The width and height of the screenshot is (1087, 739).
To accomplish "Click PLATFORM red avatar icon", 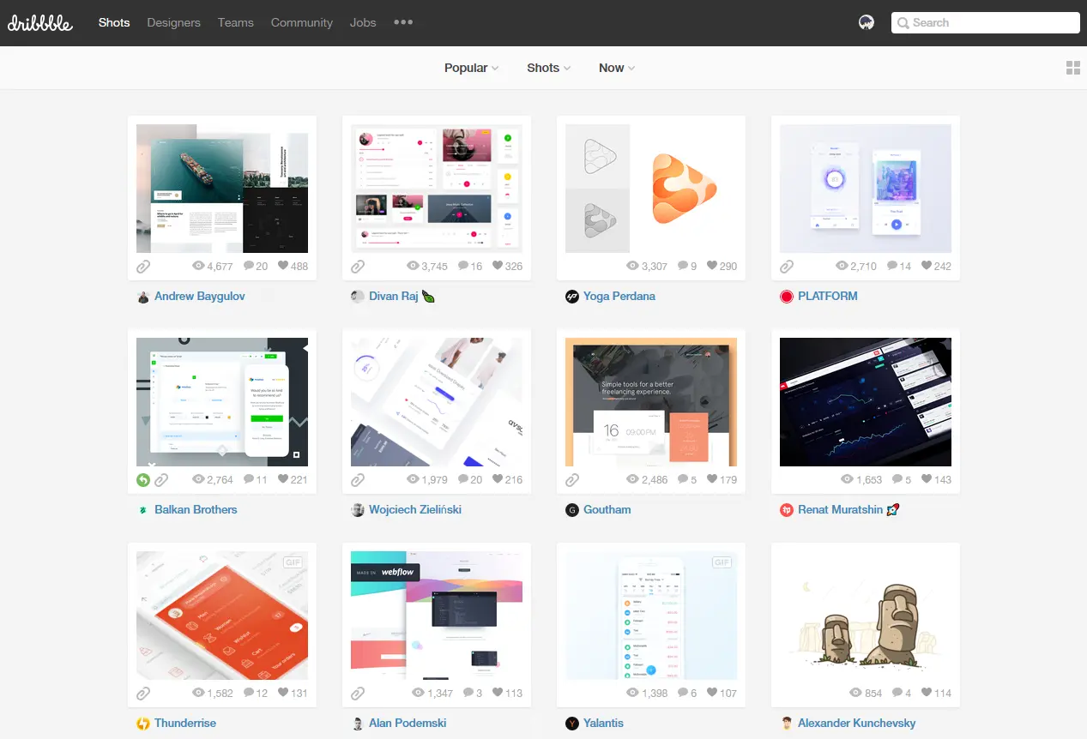I will click(787, 297).
